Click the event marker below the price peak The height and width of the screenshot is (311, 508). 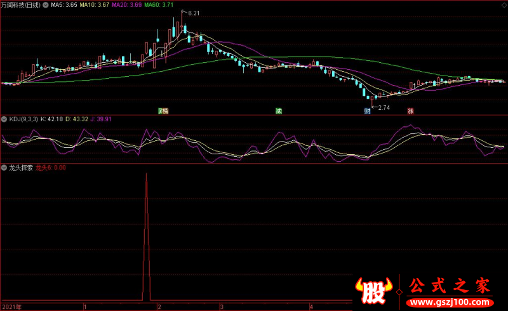(163, 111)
